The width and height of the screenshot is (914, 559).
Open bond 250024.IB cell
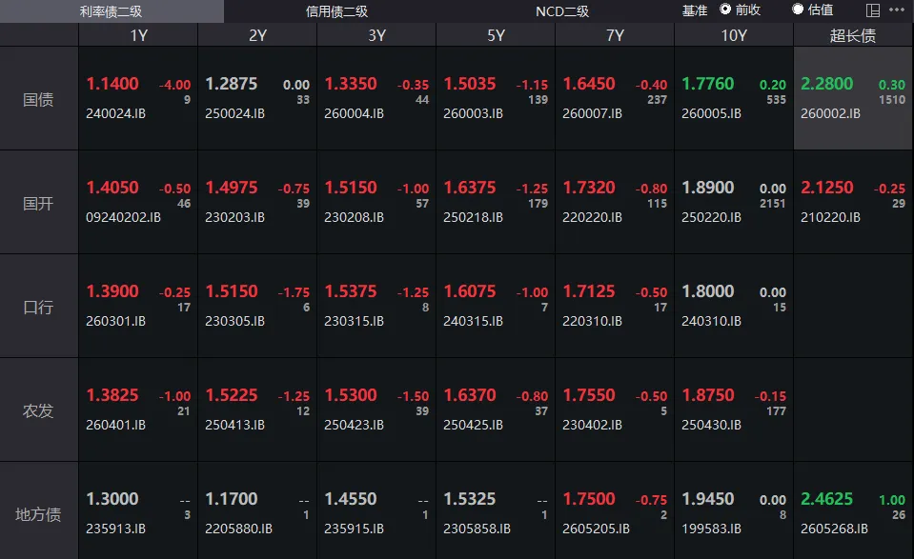pyautogui.click(x=257, y=98)
